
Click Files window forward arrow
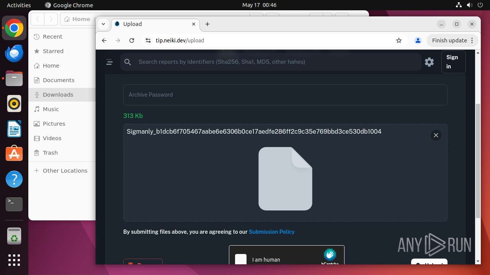pyautogui.click(x=51, y=19)
